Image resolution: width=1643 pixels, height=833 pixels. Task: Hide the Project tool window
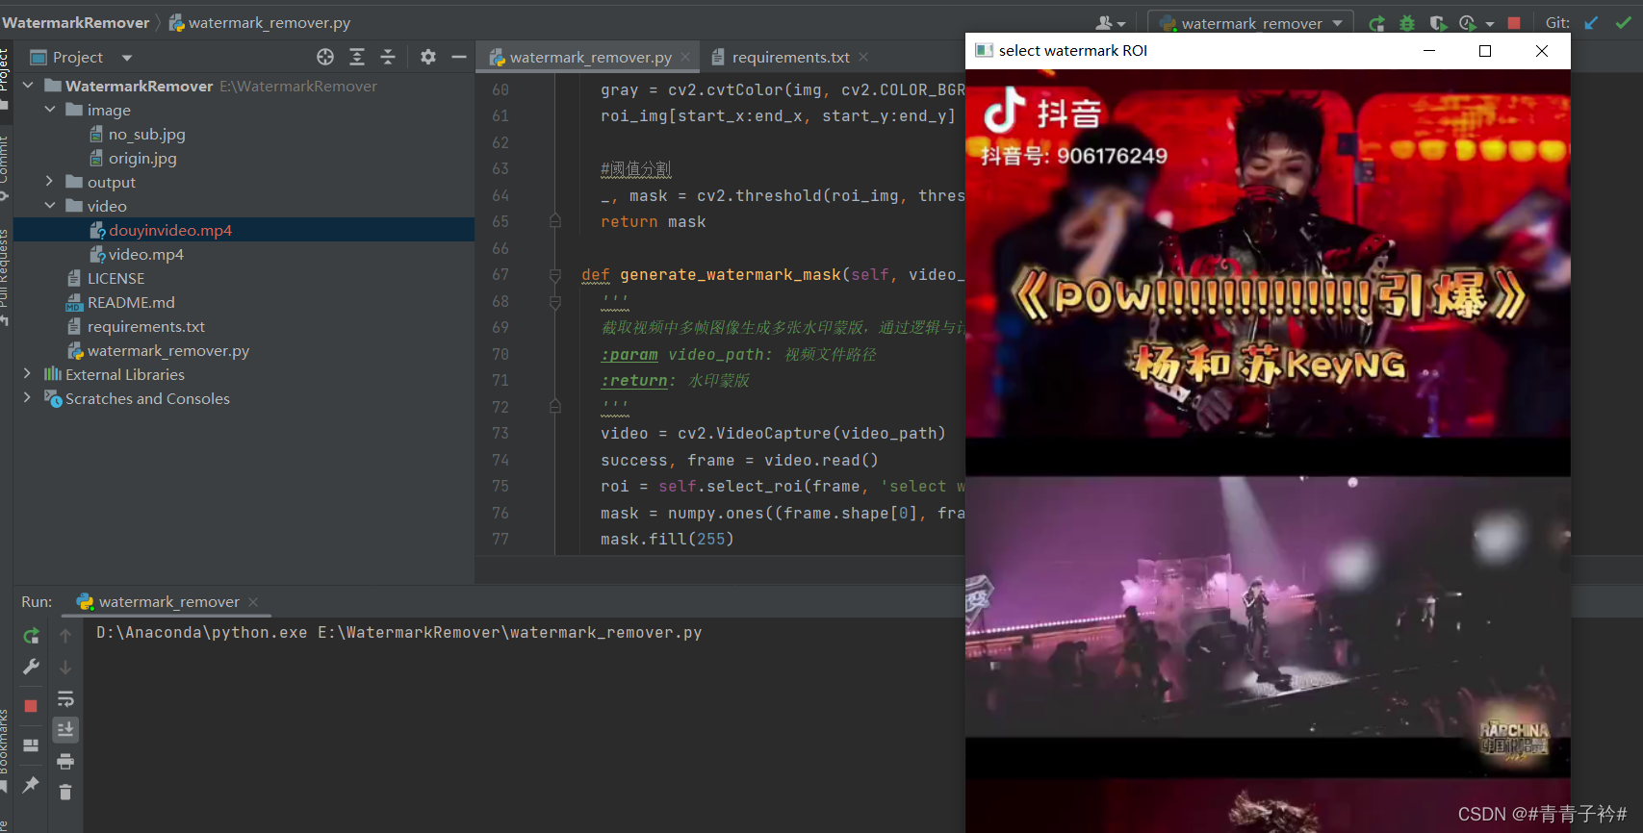click(459, 57)
